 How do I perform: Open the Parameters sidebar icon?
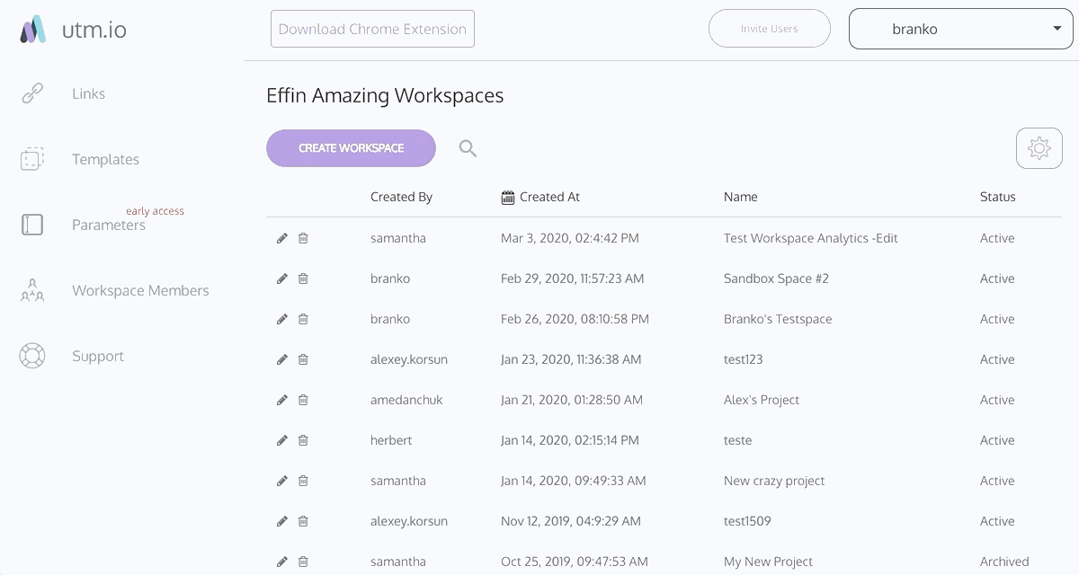point(32,225)
